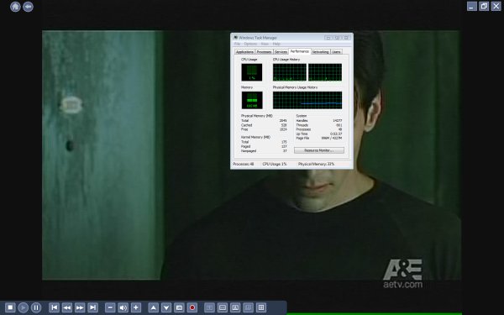Viewport: 504px width, 315px height.
Task: Increase volume with the plus button
Action: coord(136,307)
